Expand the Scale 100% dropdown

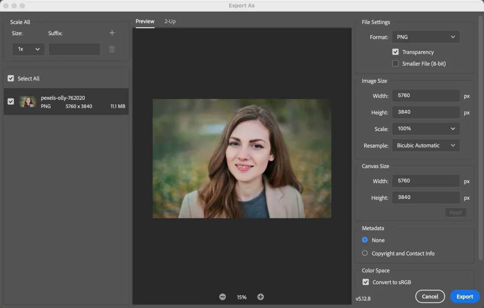point(426,129)
